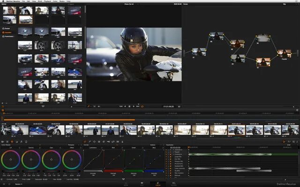Viewport: 300px width, 187px height.
Task: Select the Color Corrector keyframe track
Action: [180, 168]
